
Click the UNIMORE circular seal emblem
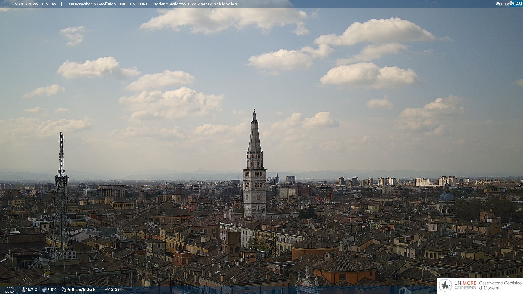tap(446, 286)
